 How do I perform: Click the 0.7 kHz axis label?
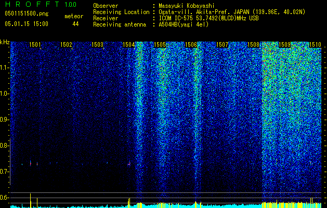tap(4, 172)
